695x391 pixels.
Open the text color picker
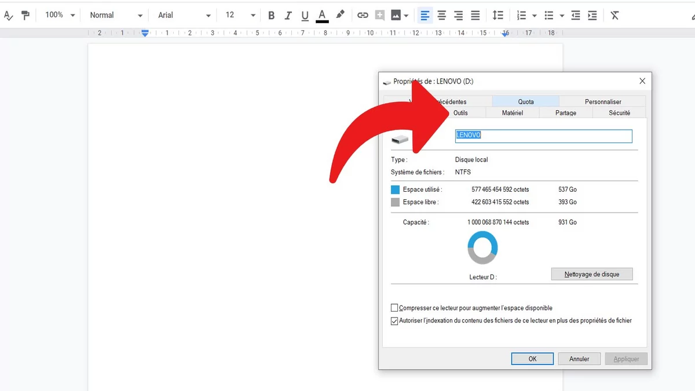(x=321, y=15)
